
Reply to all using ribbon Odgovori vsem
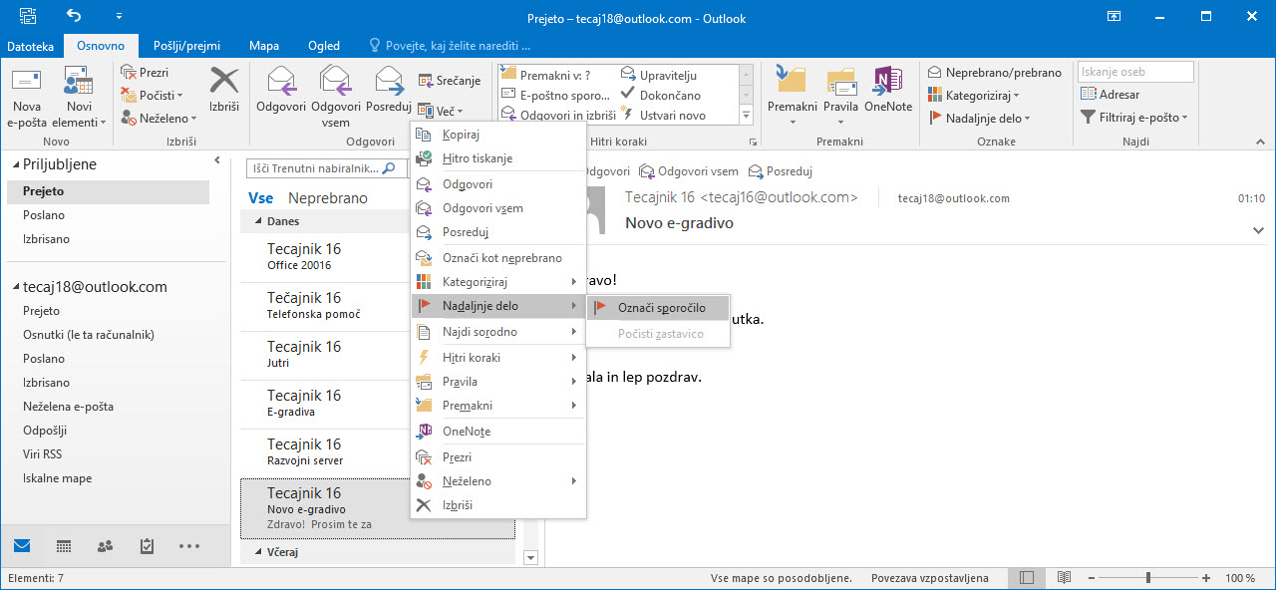(336, 97)
